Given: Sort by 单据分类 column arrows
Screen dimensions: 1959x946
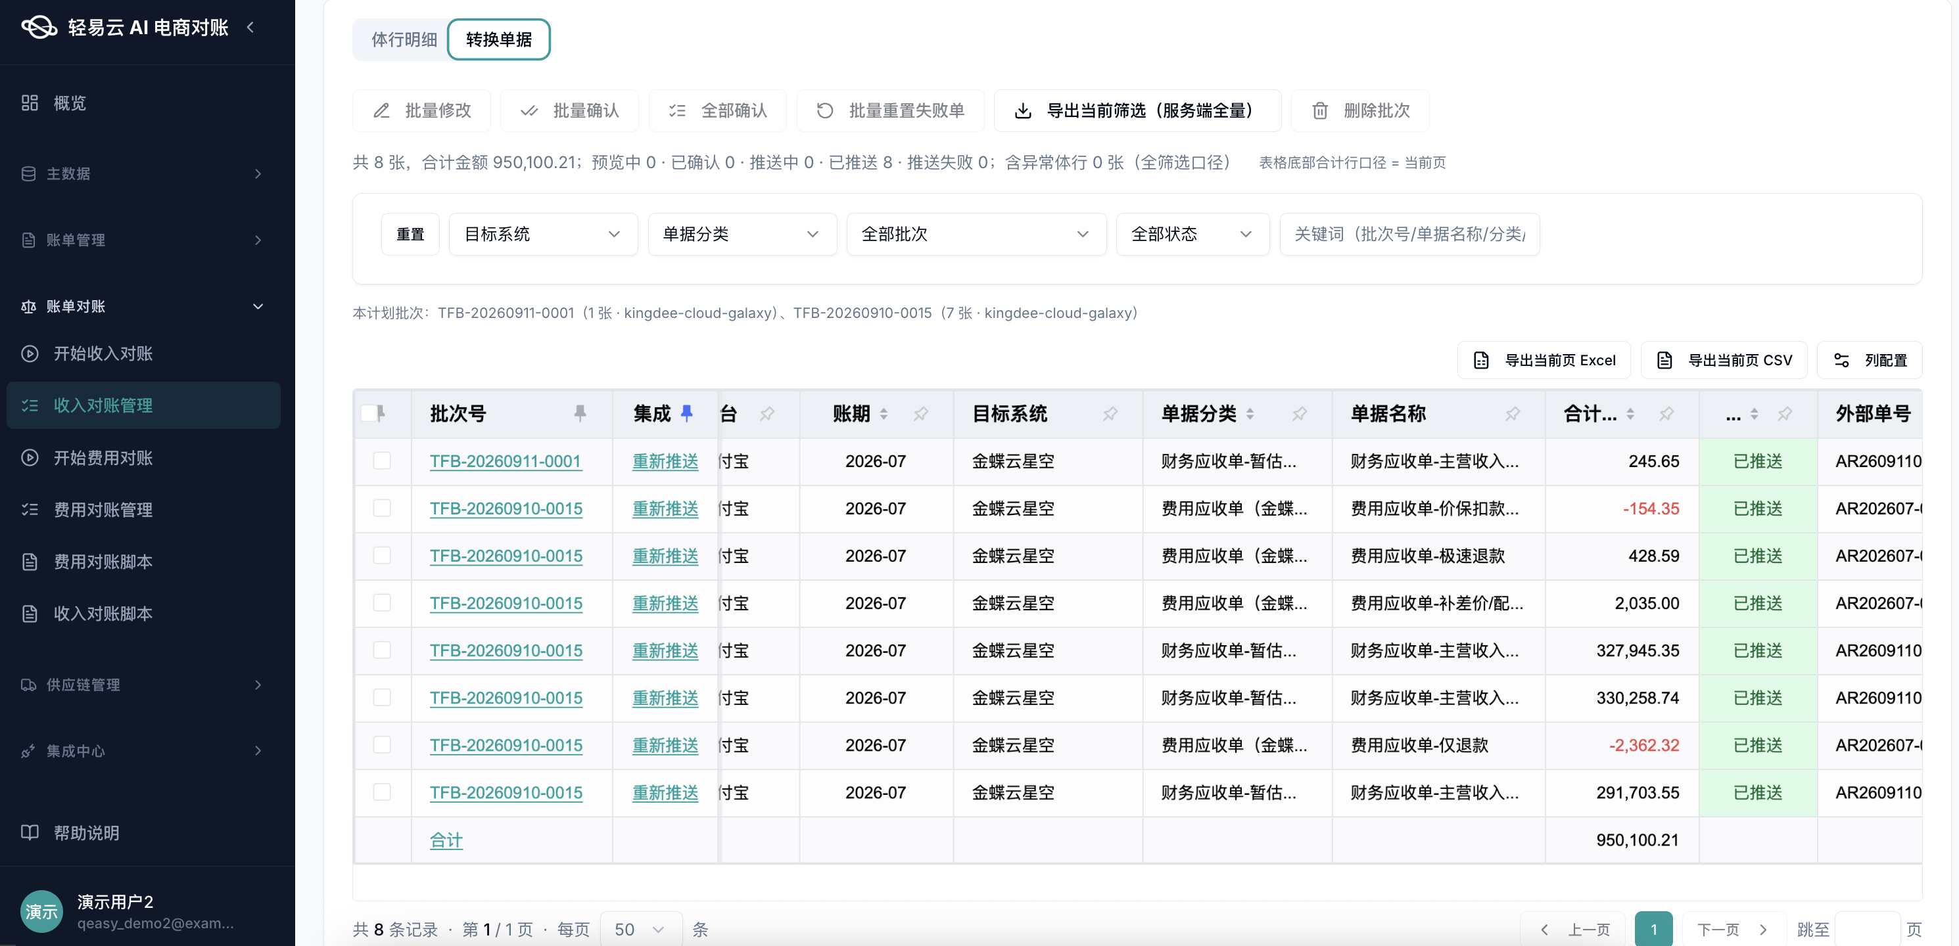Looking at the screenshot, I should click(1250, 413).
